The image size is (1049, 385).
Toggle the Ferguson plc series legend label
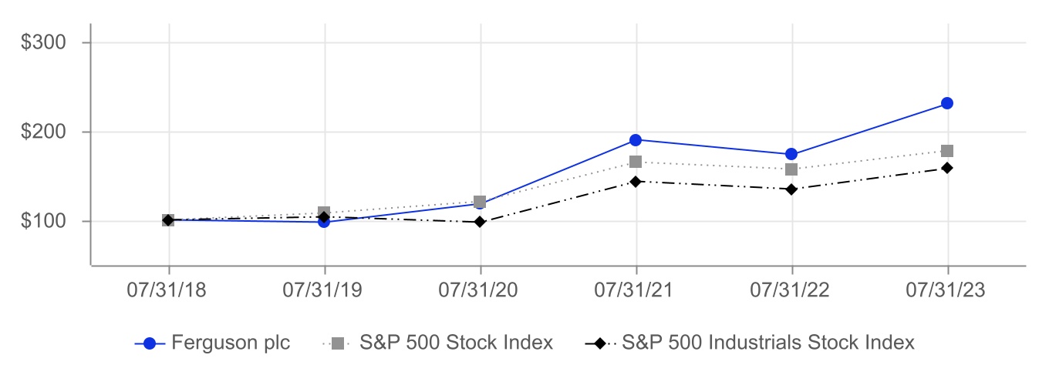(231, 343)
